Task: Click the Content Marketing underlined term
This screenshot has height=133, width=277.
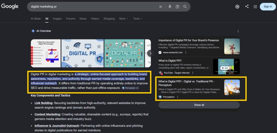Action: tap(48, 114)
